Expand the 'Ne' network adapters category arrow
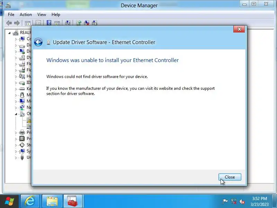The height and width of the screenshot is (208, 277). [16, 108]
